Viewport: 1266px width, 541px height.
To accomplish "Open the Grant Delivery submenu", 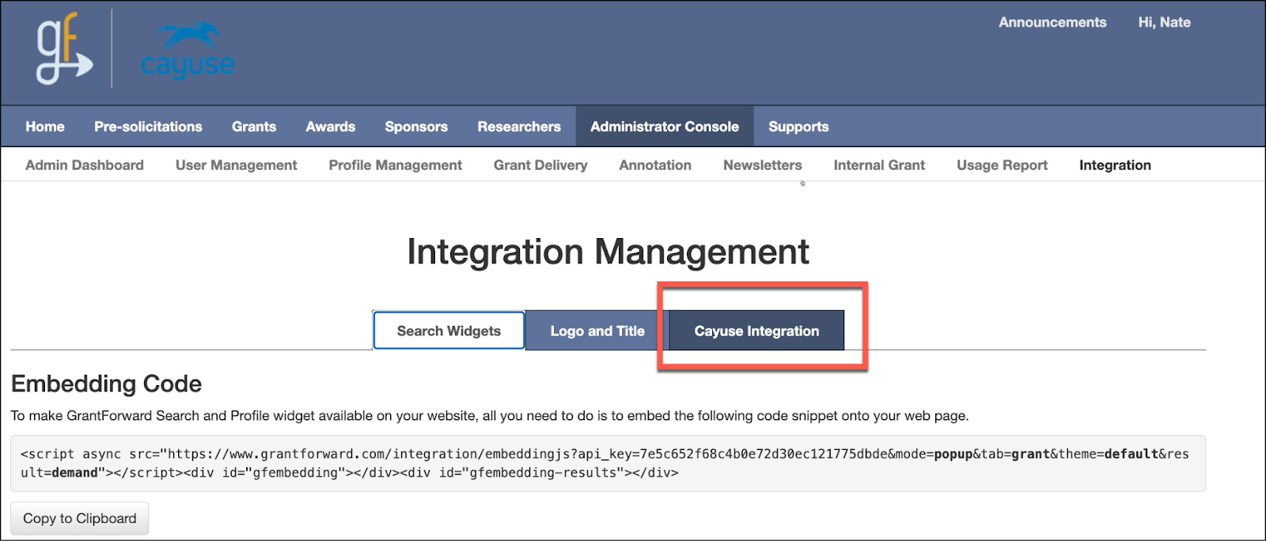I will (x=540, y=165).
